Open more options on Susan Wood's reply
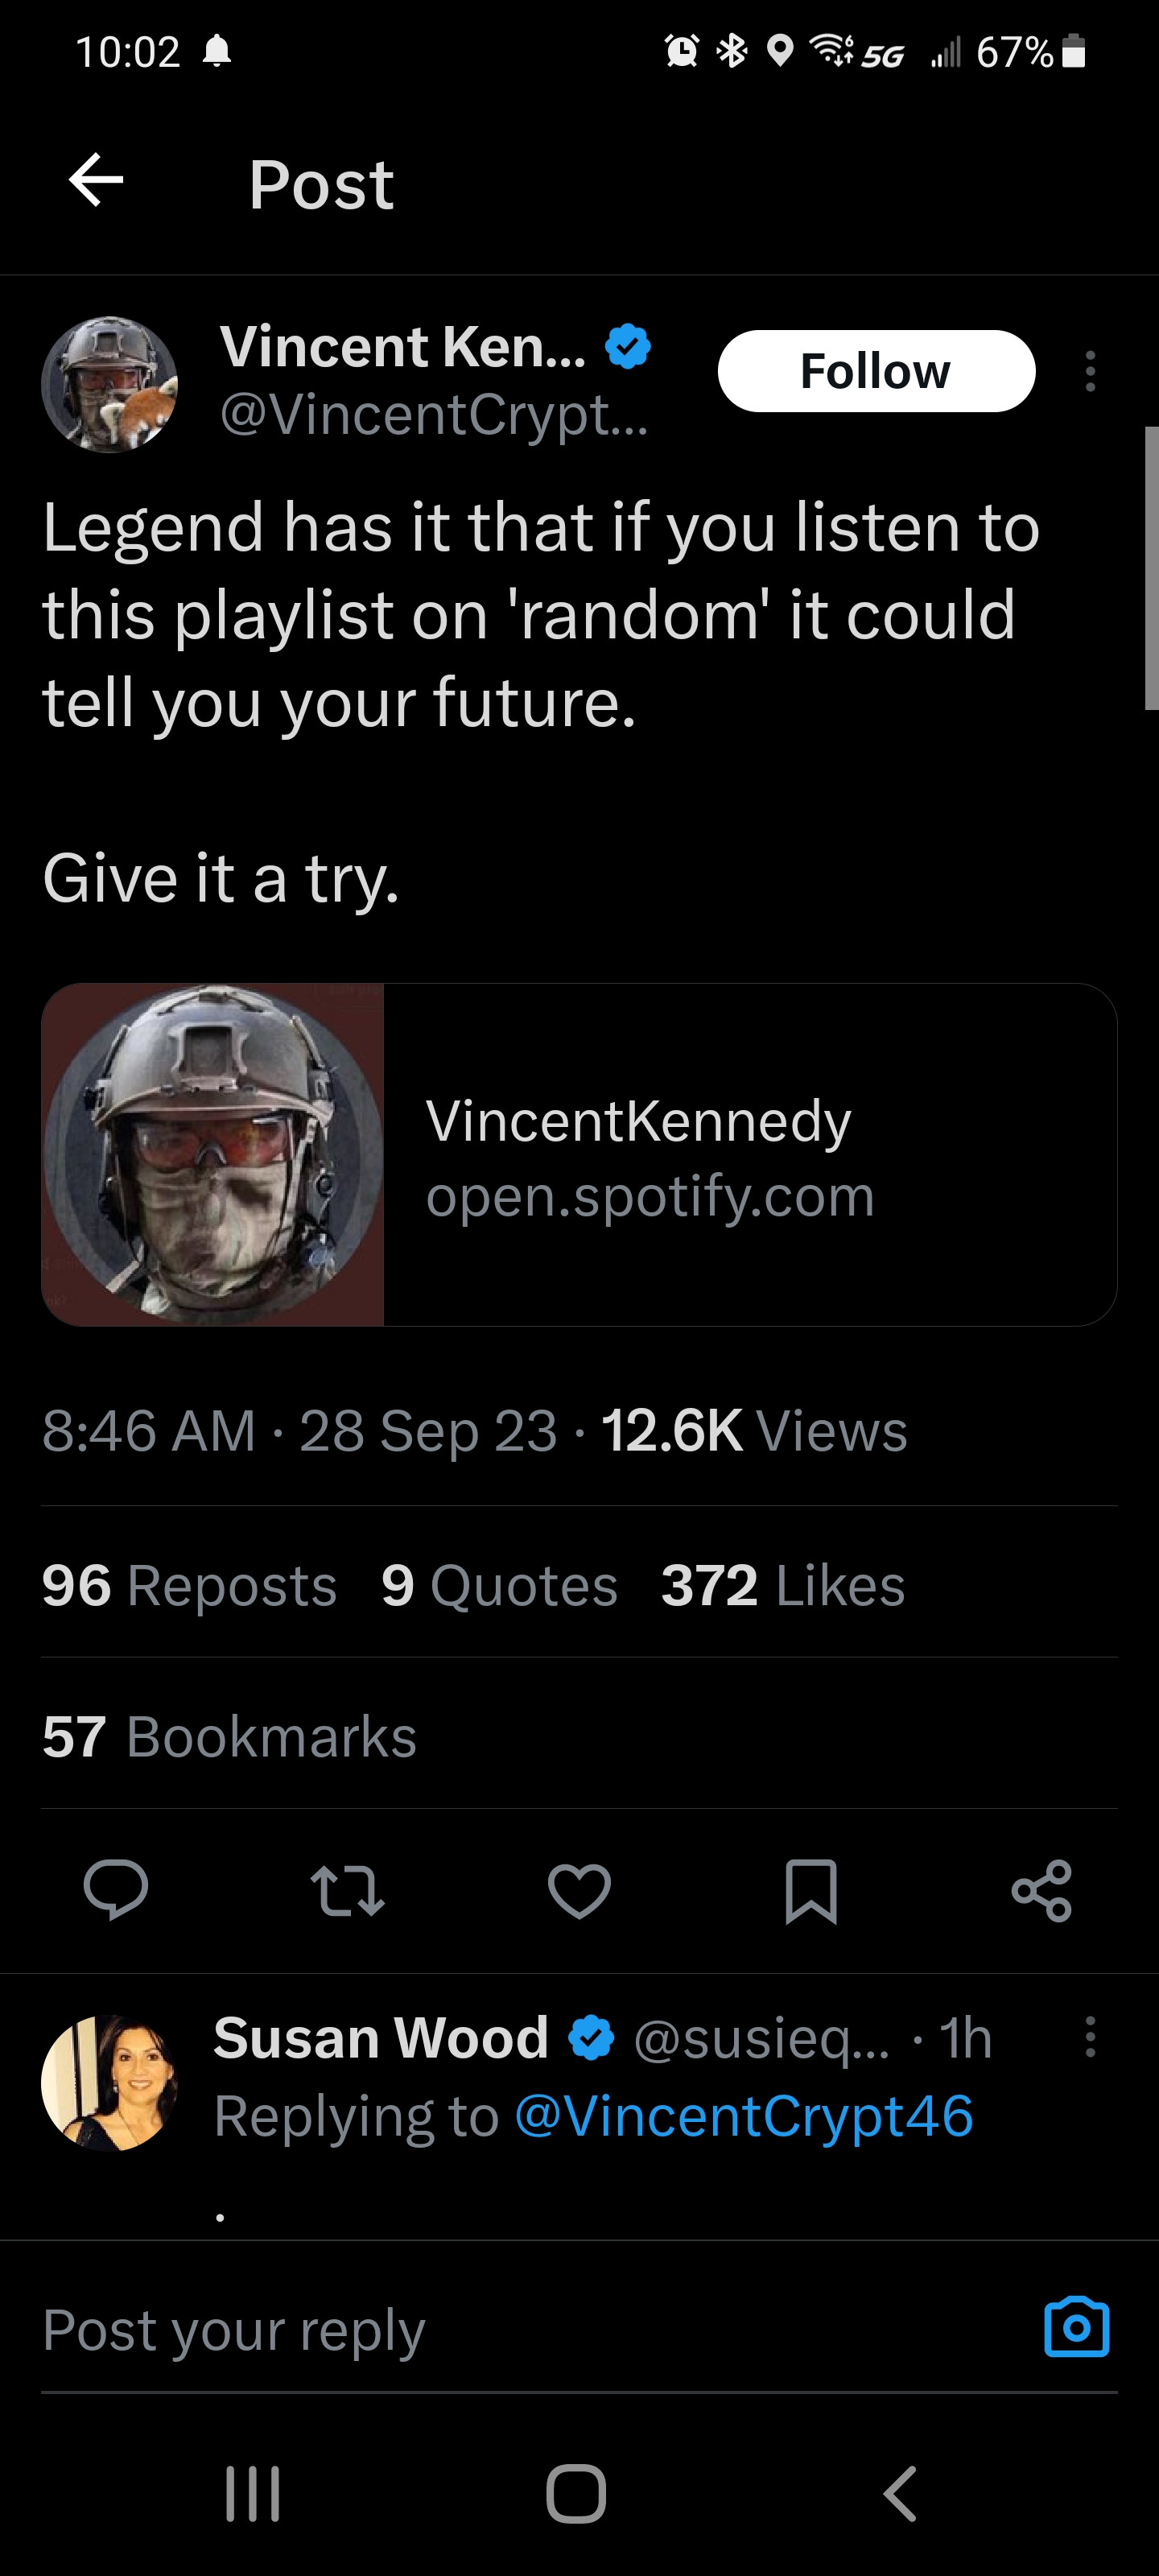 [1090, 2037]
